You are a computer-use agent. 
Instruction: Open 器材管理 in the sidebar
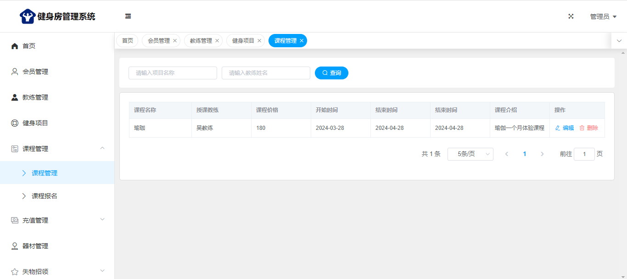(35, 246)
